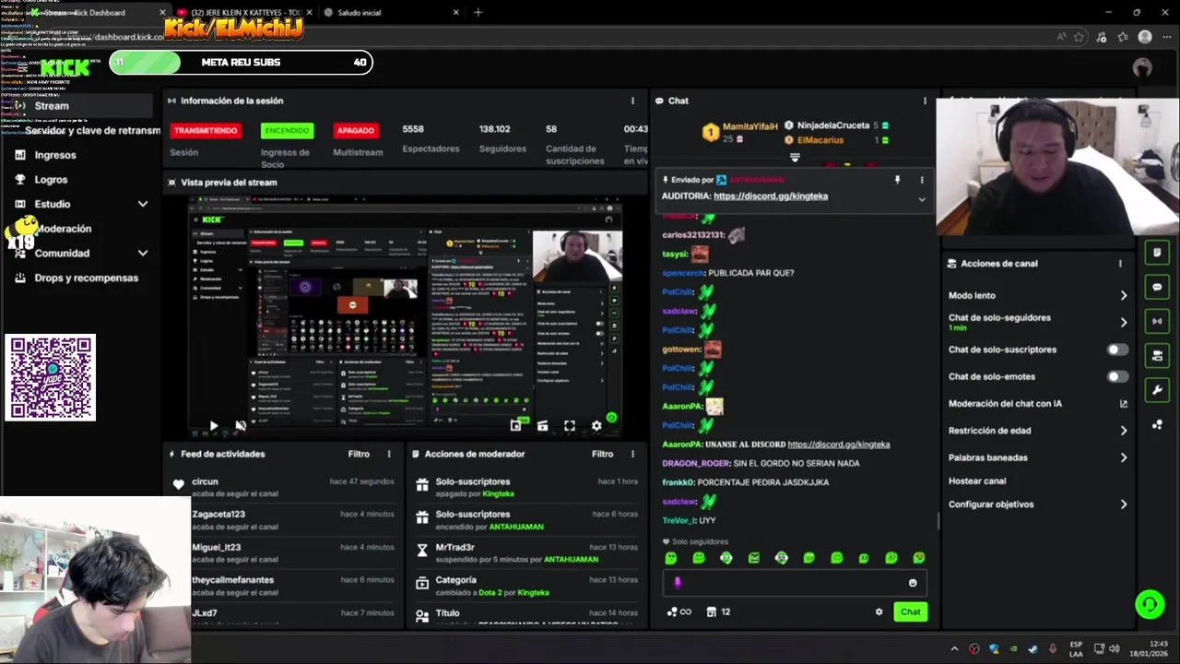1180x664 pixels.
Task: Open chat bubble icon in right sidebar
Action: tap(1157, 287)
